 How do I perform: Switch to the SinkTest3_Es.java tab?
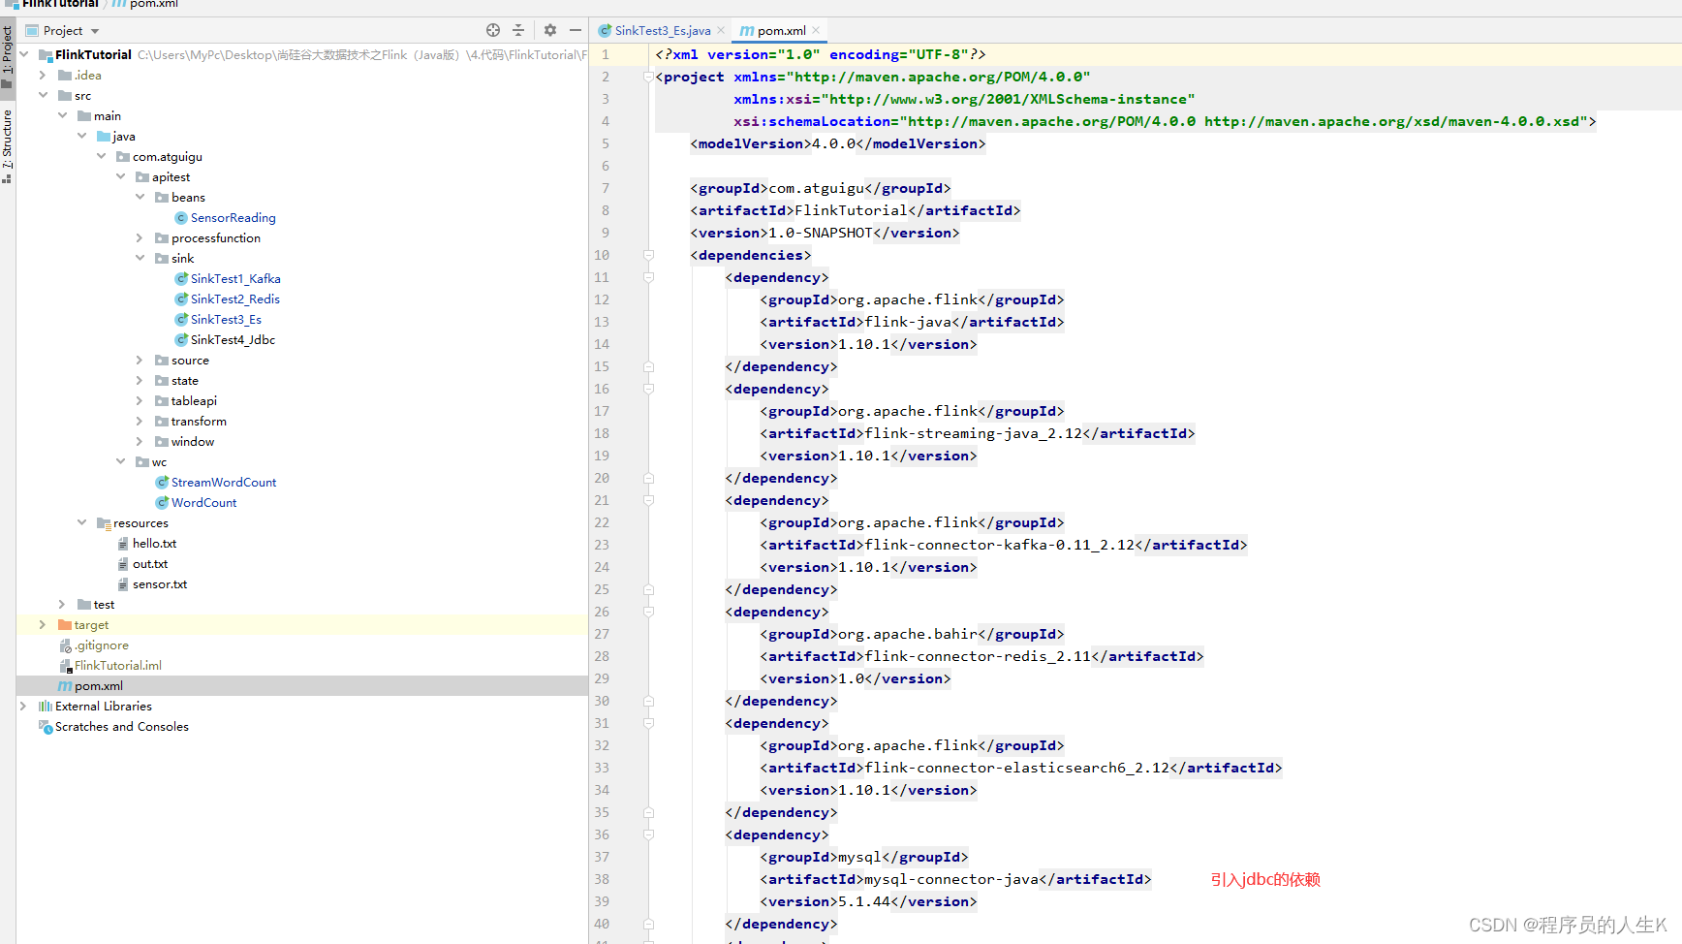tap(662, 30)
